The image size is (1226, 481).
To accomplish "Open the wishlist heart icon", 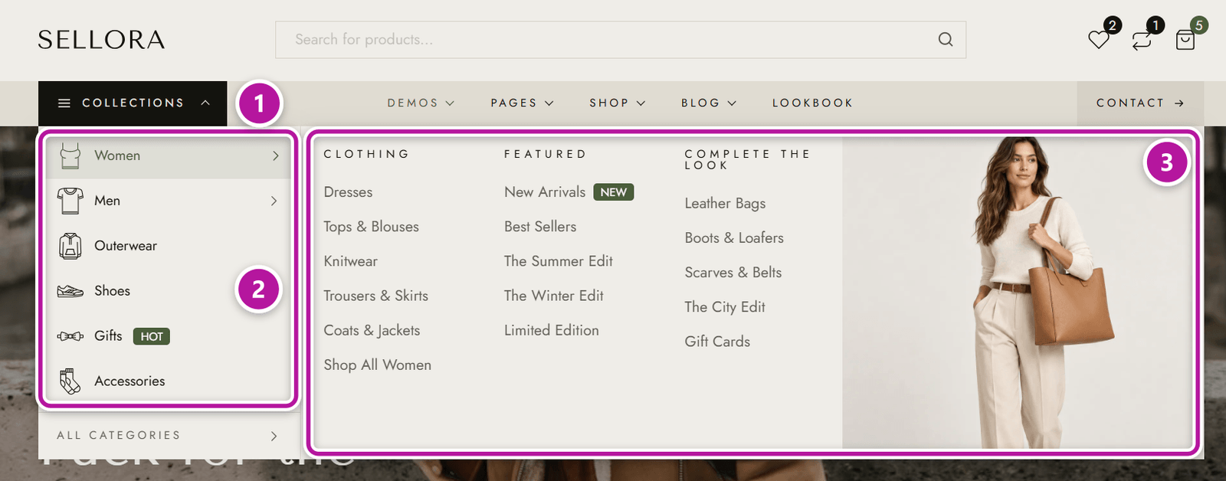I will pyautogui.click(x=1099, y=40).
